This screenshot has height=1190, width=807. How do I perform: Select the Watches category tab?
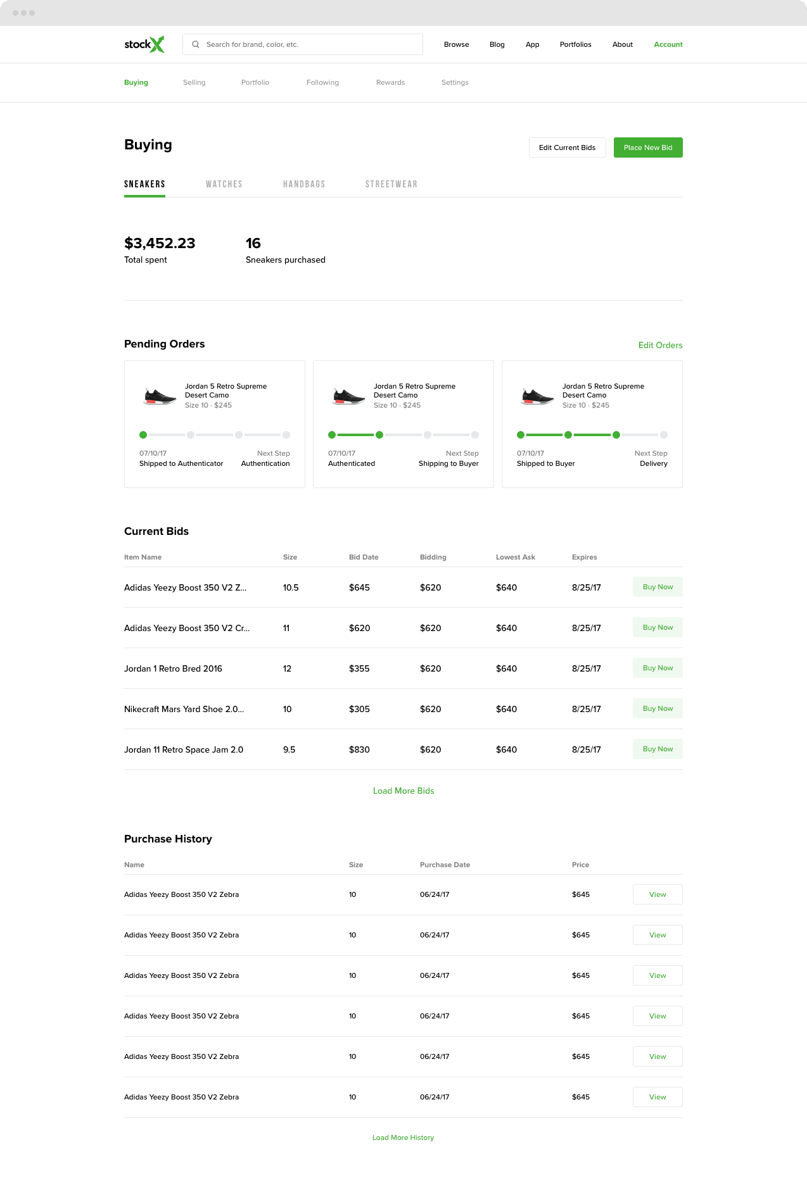(x=224, y=184)
